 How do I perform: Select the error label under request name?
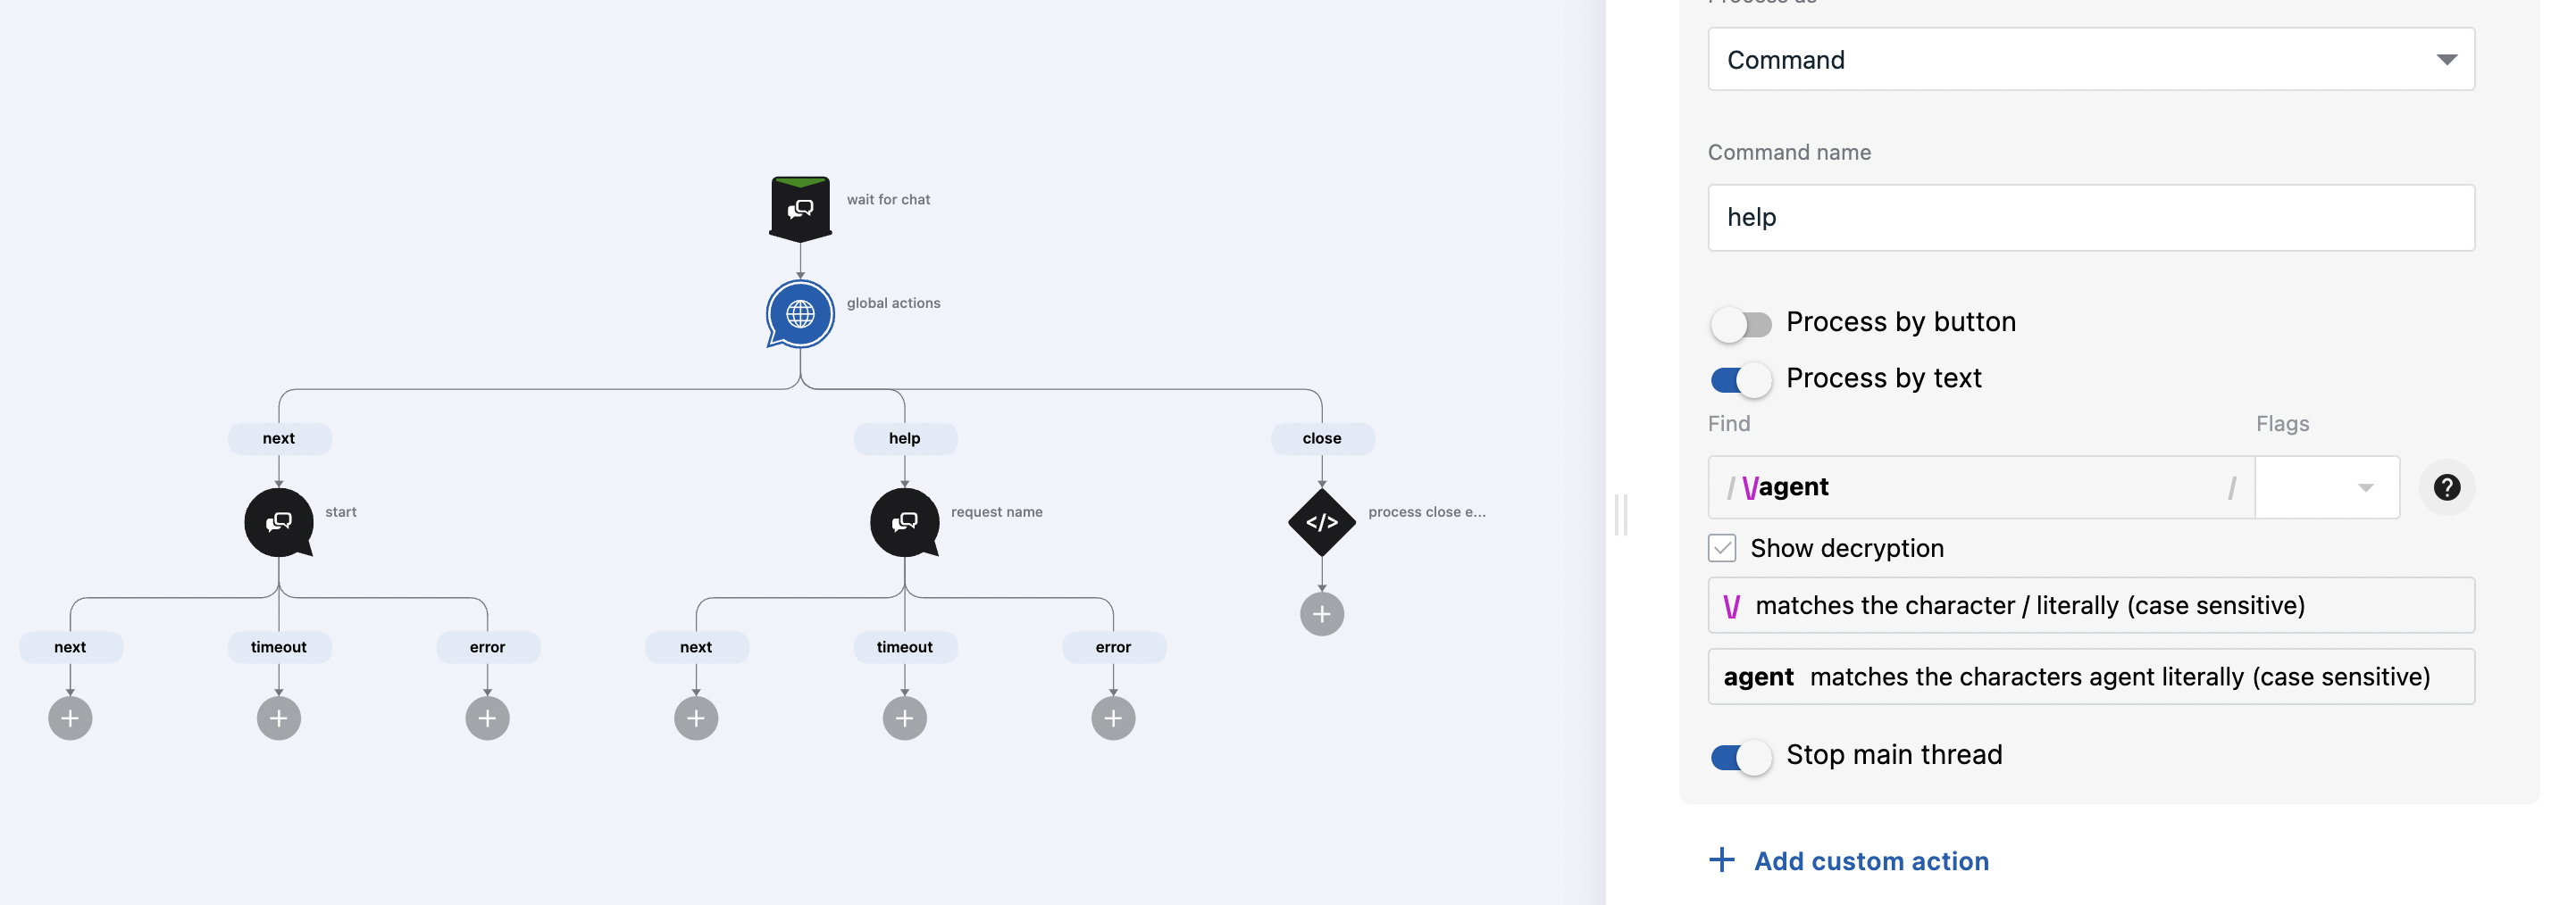coord(1113,647)
